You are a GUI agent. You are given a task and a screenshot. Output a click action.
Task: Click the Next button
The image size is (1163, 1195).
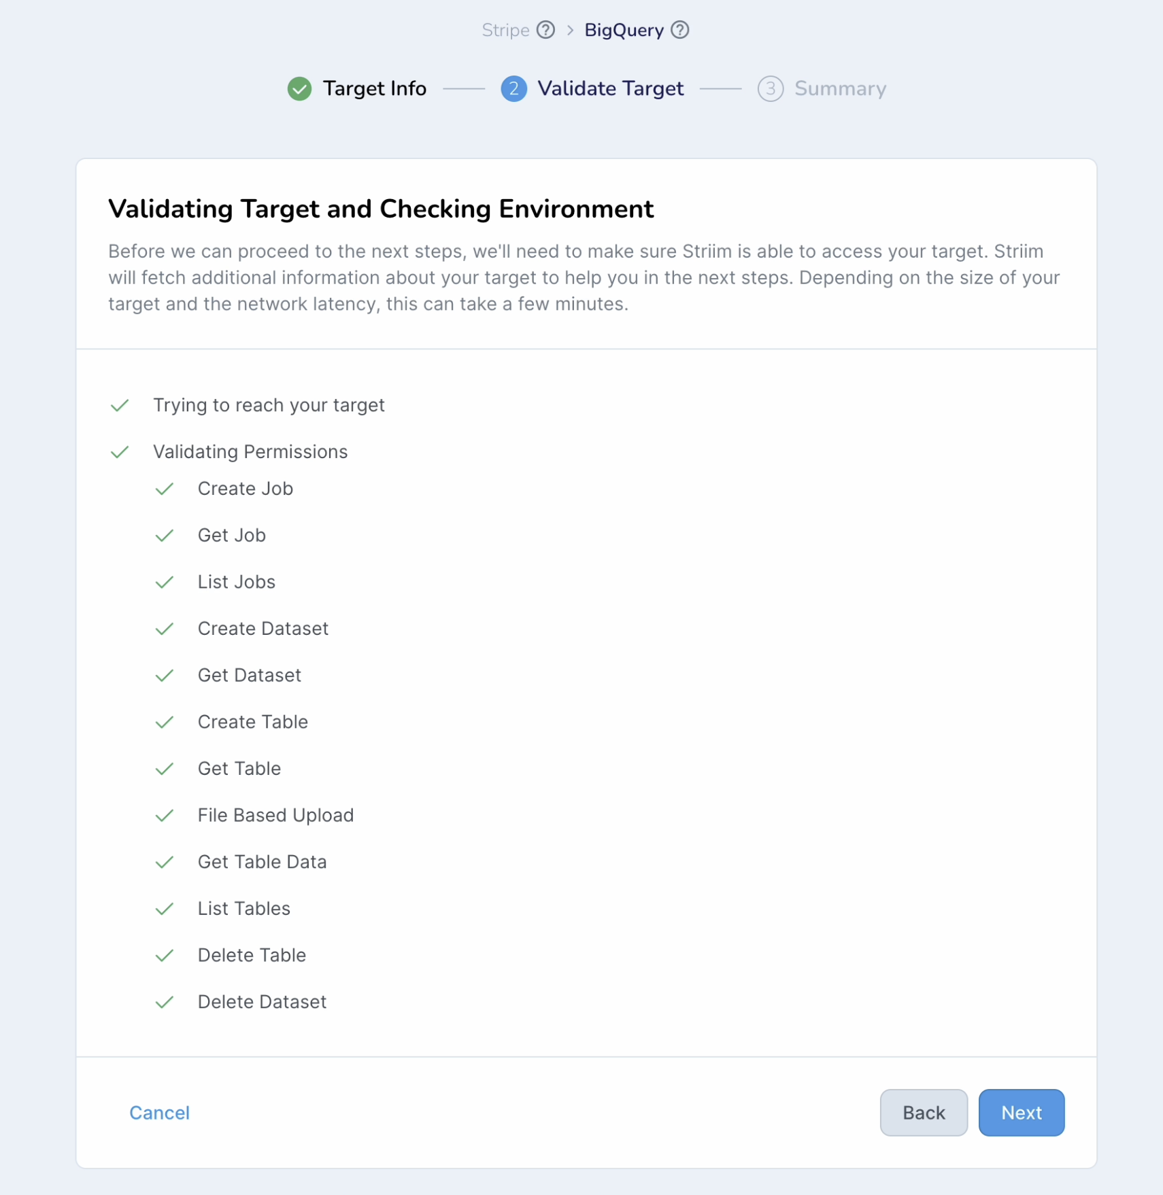(1021, 1113)
